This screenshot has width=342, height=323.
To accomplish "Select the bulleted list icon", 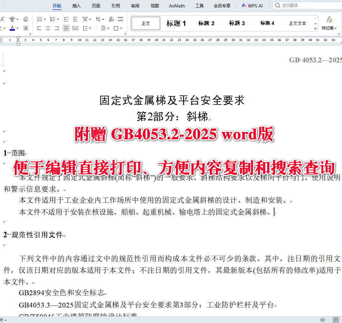I will (40, 19).
